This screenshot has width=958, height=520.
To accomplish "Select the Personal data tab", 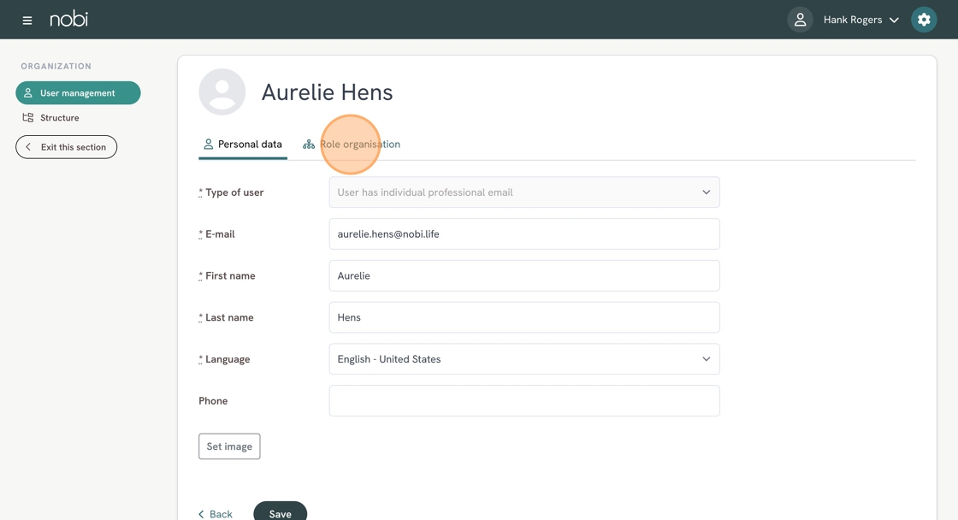I will coord(249,145).
